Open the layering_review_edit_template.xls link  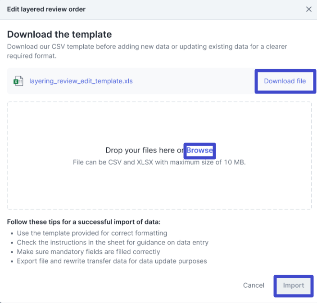pos(81,81)
